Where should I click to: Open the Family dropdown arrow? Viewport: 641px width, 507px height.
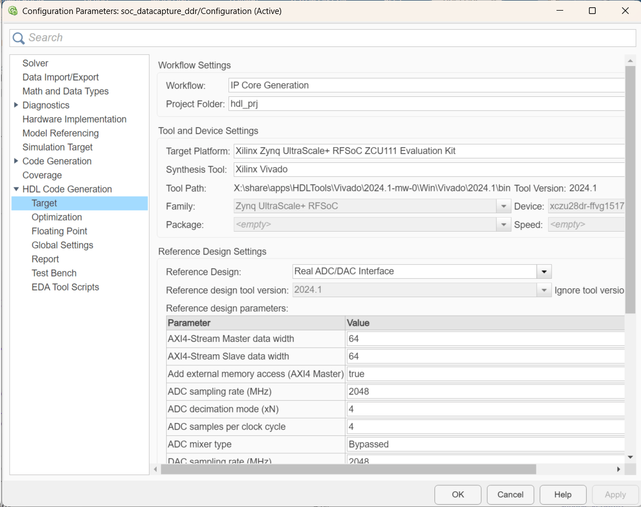click(504, 206)
